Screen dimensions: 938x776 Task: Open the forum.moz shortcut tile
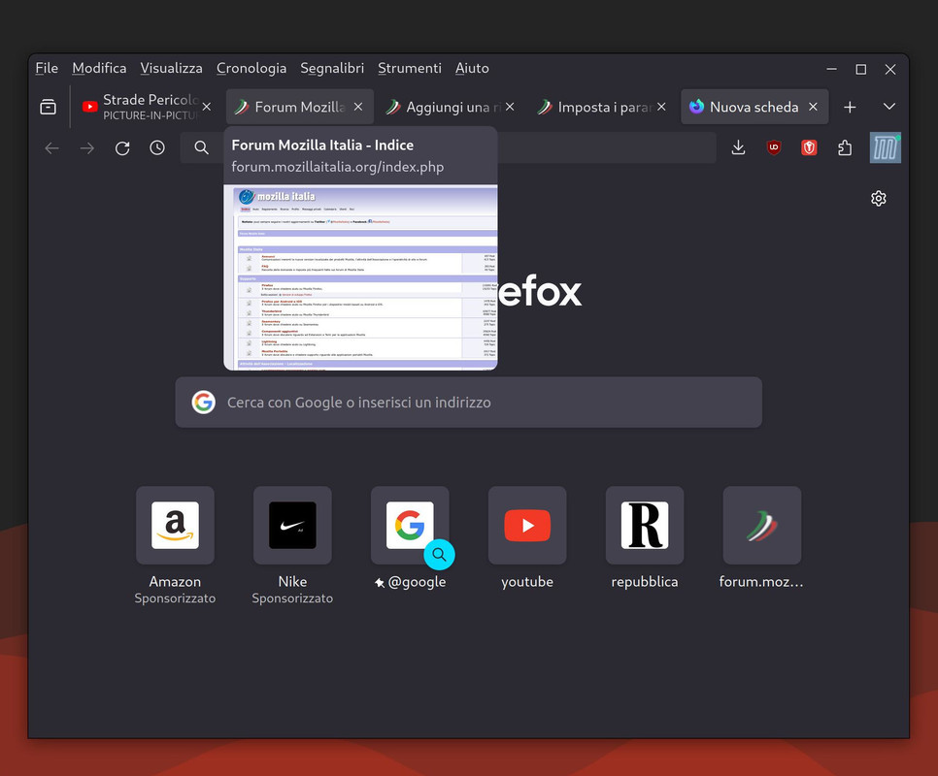[x=762, y=525]
